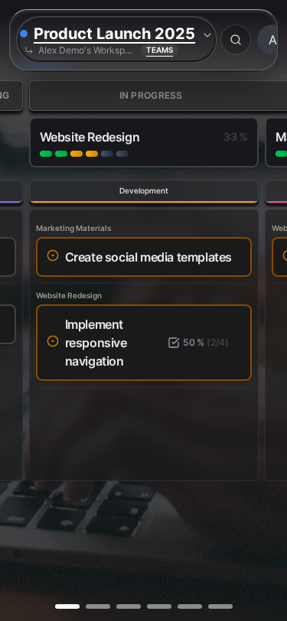Select the Development stage tab
Viewport: 287px width, 621px height.
[x=144, y=191]
